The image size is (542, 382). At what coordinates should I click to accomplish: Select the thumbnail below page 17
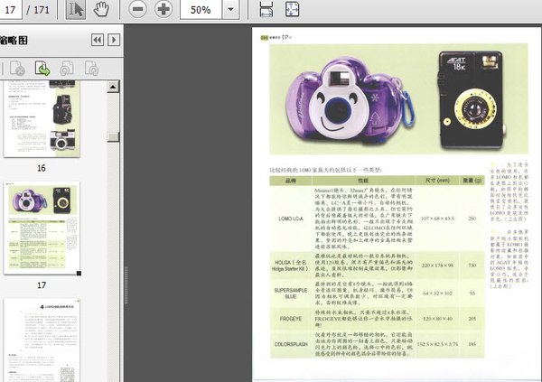tap(42, 340)
